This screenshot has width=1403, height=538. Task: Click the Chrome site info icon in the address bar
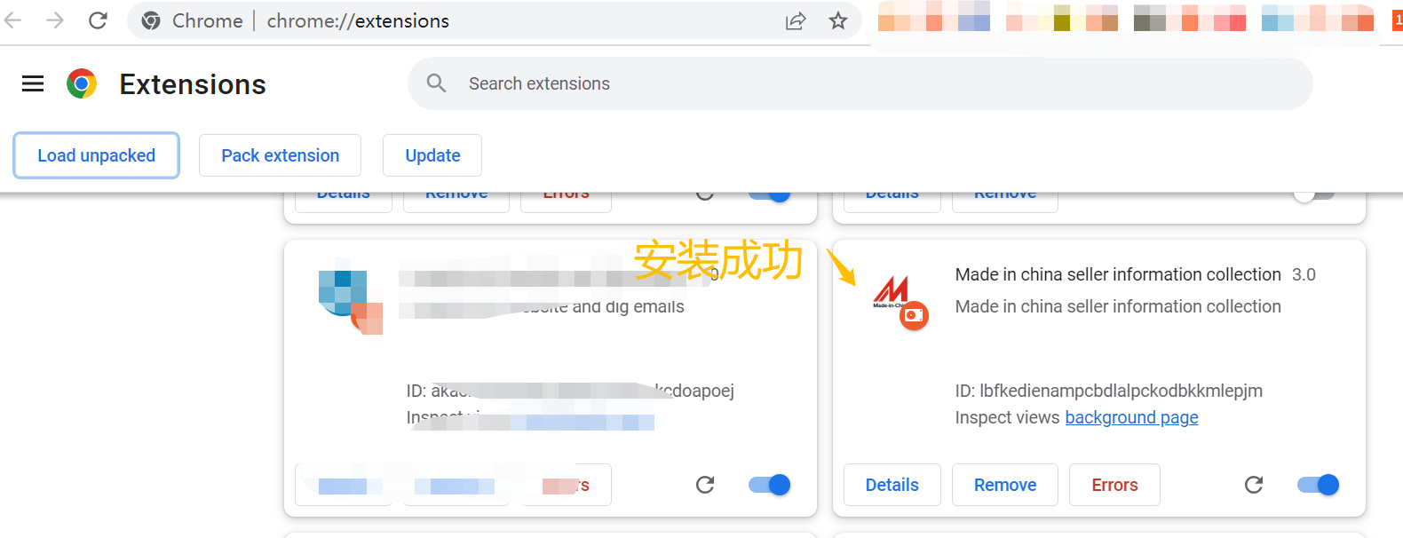click(152, 20)
